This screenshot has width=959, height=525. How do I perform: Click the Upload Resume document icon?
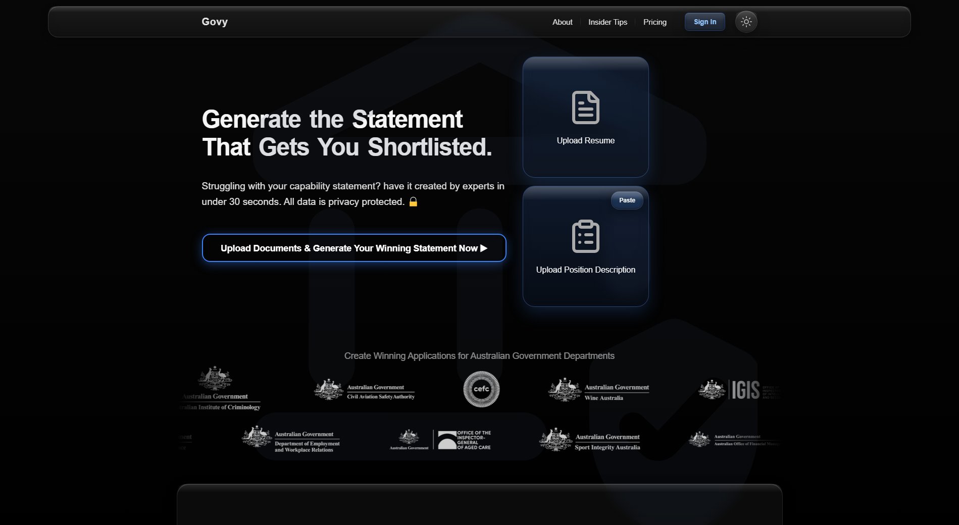click(x=585, y=108)
